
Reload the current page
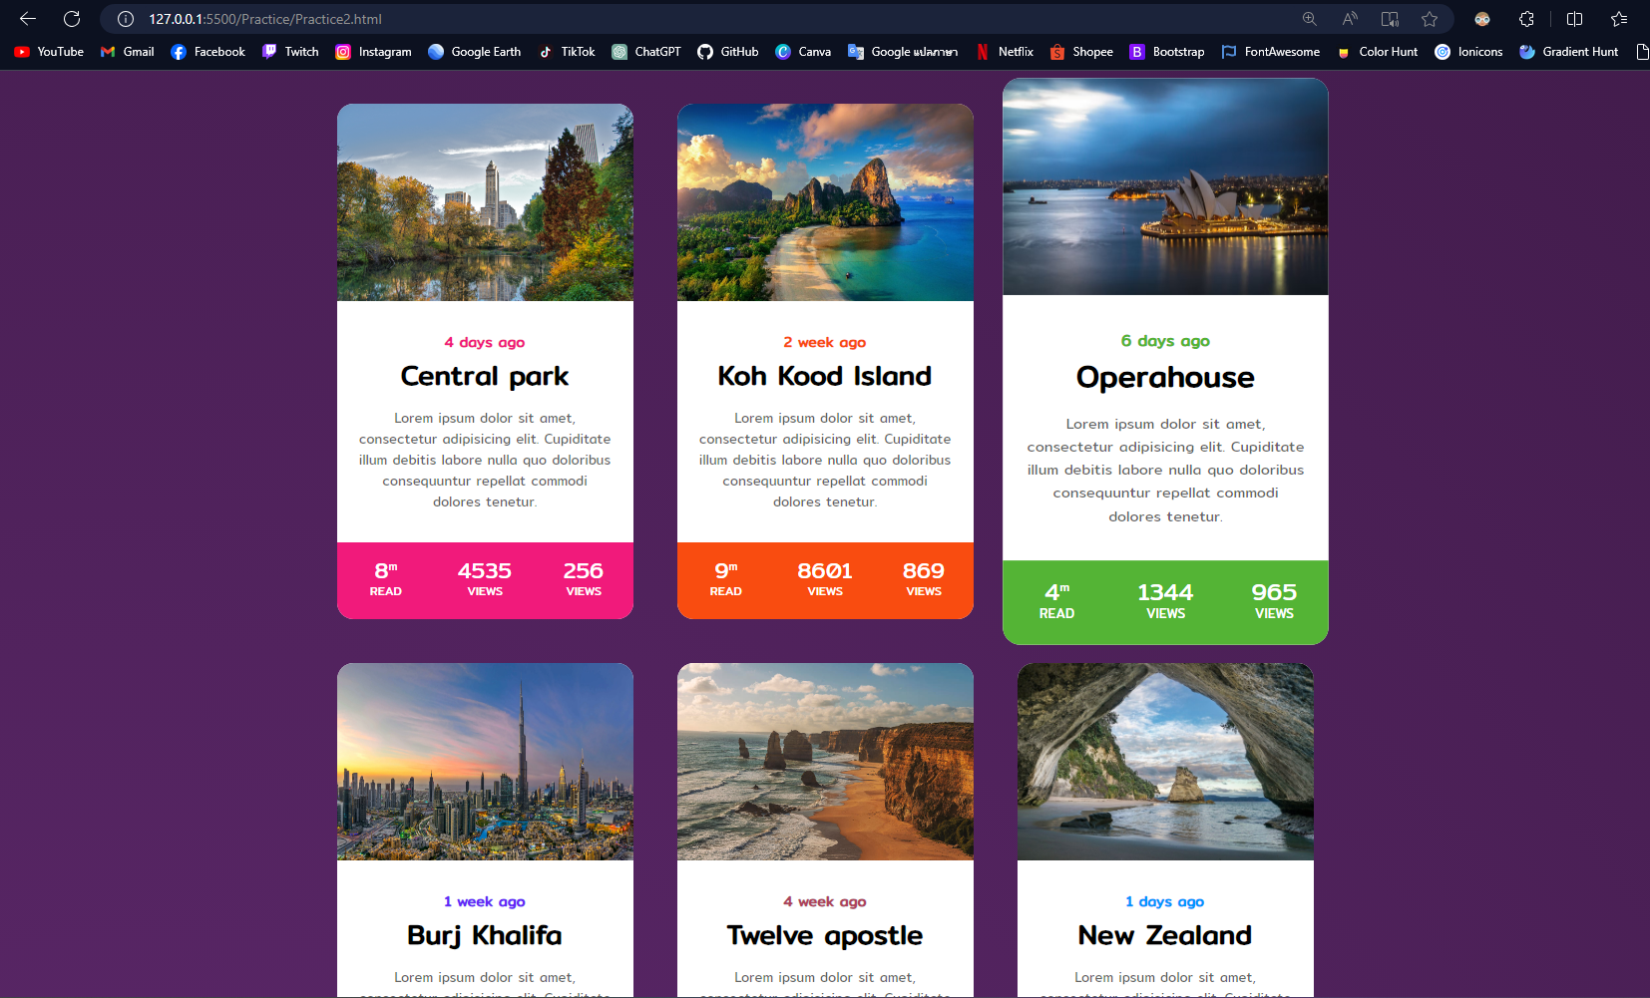click(72, 19)
